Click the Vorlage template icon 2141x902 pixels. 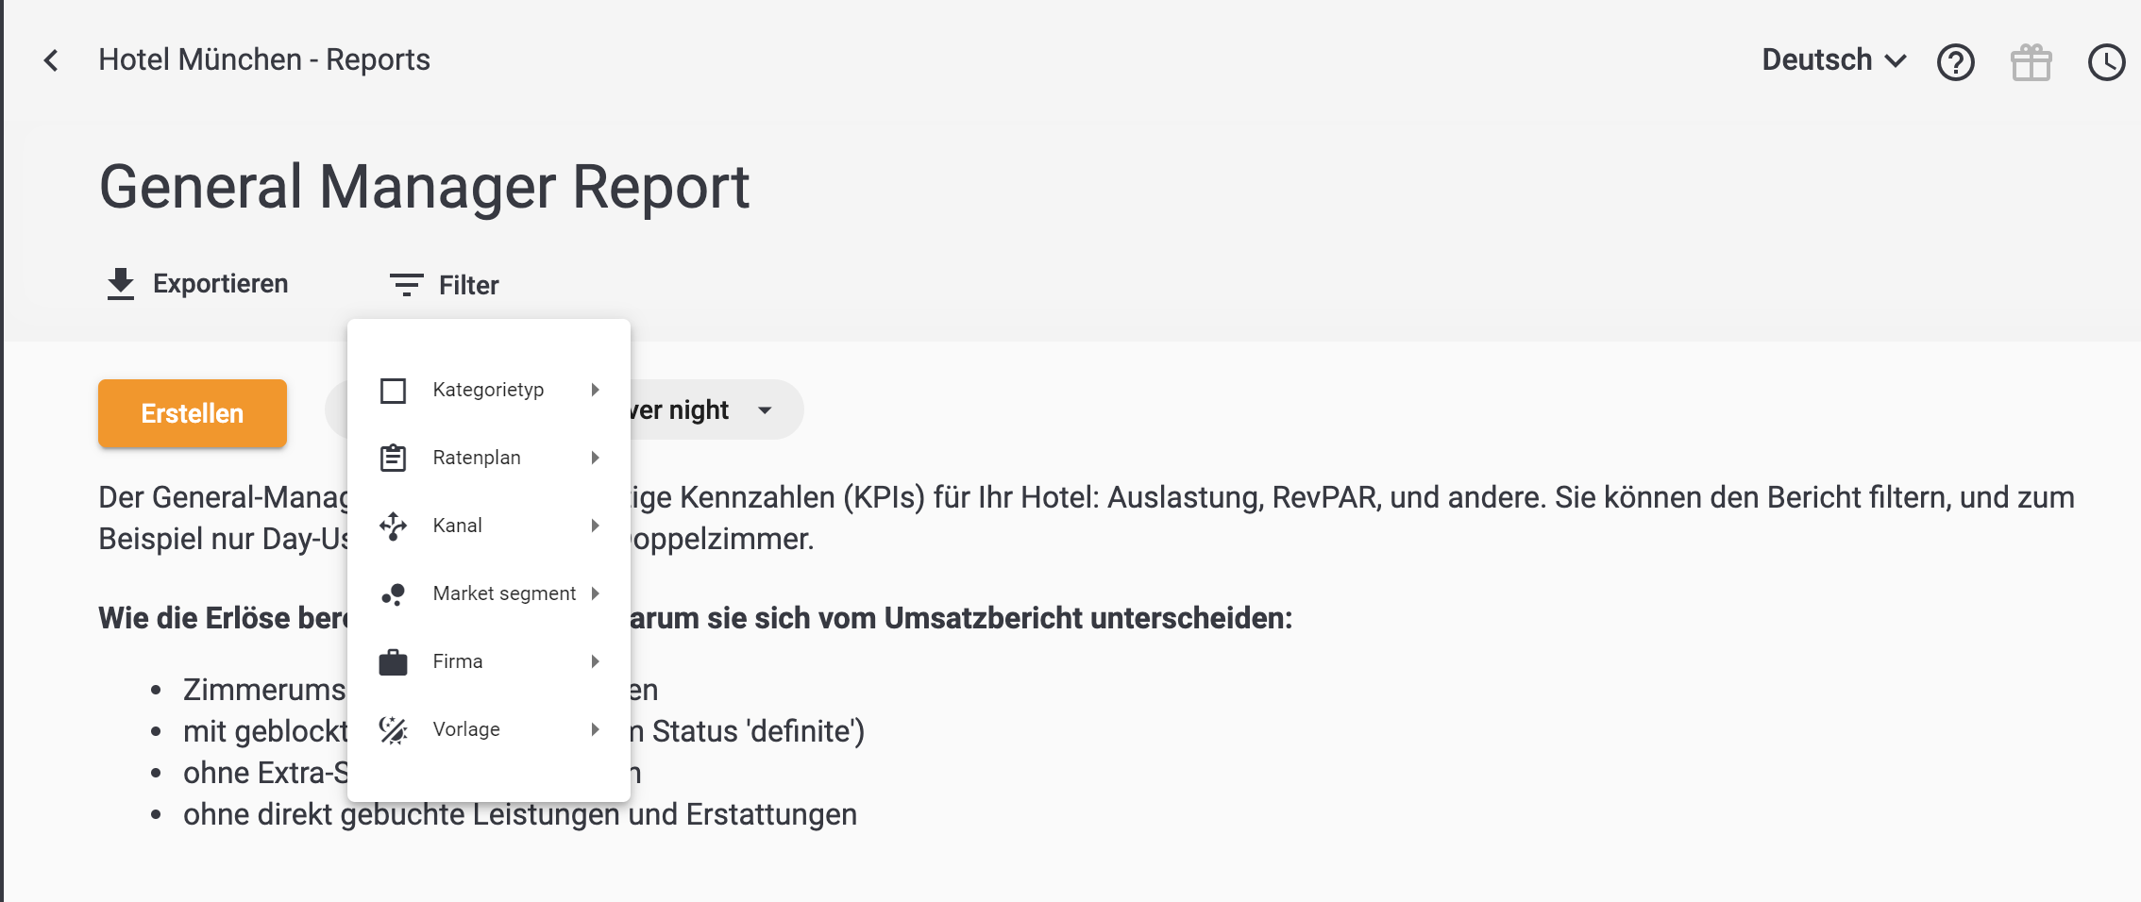(x=393, y=729)
